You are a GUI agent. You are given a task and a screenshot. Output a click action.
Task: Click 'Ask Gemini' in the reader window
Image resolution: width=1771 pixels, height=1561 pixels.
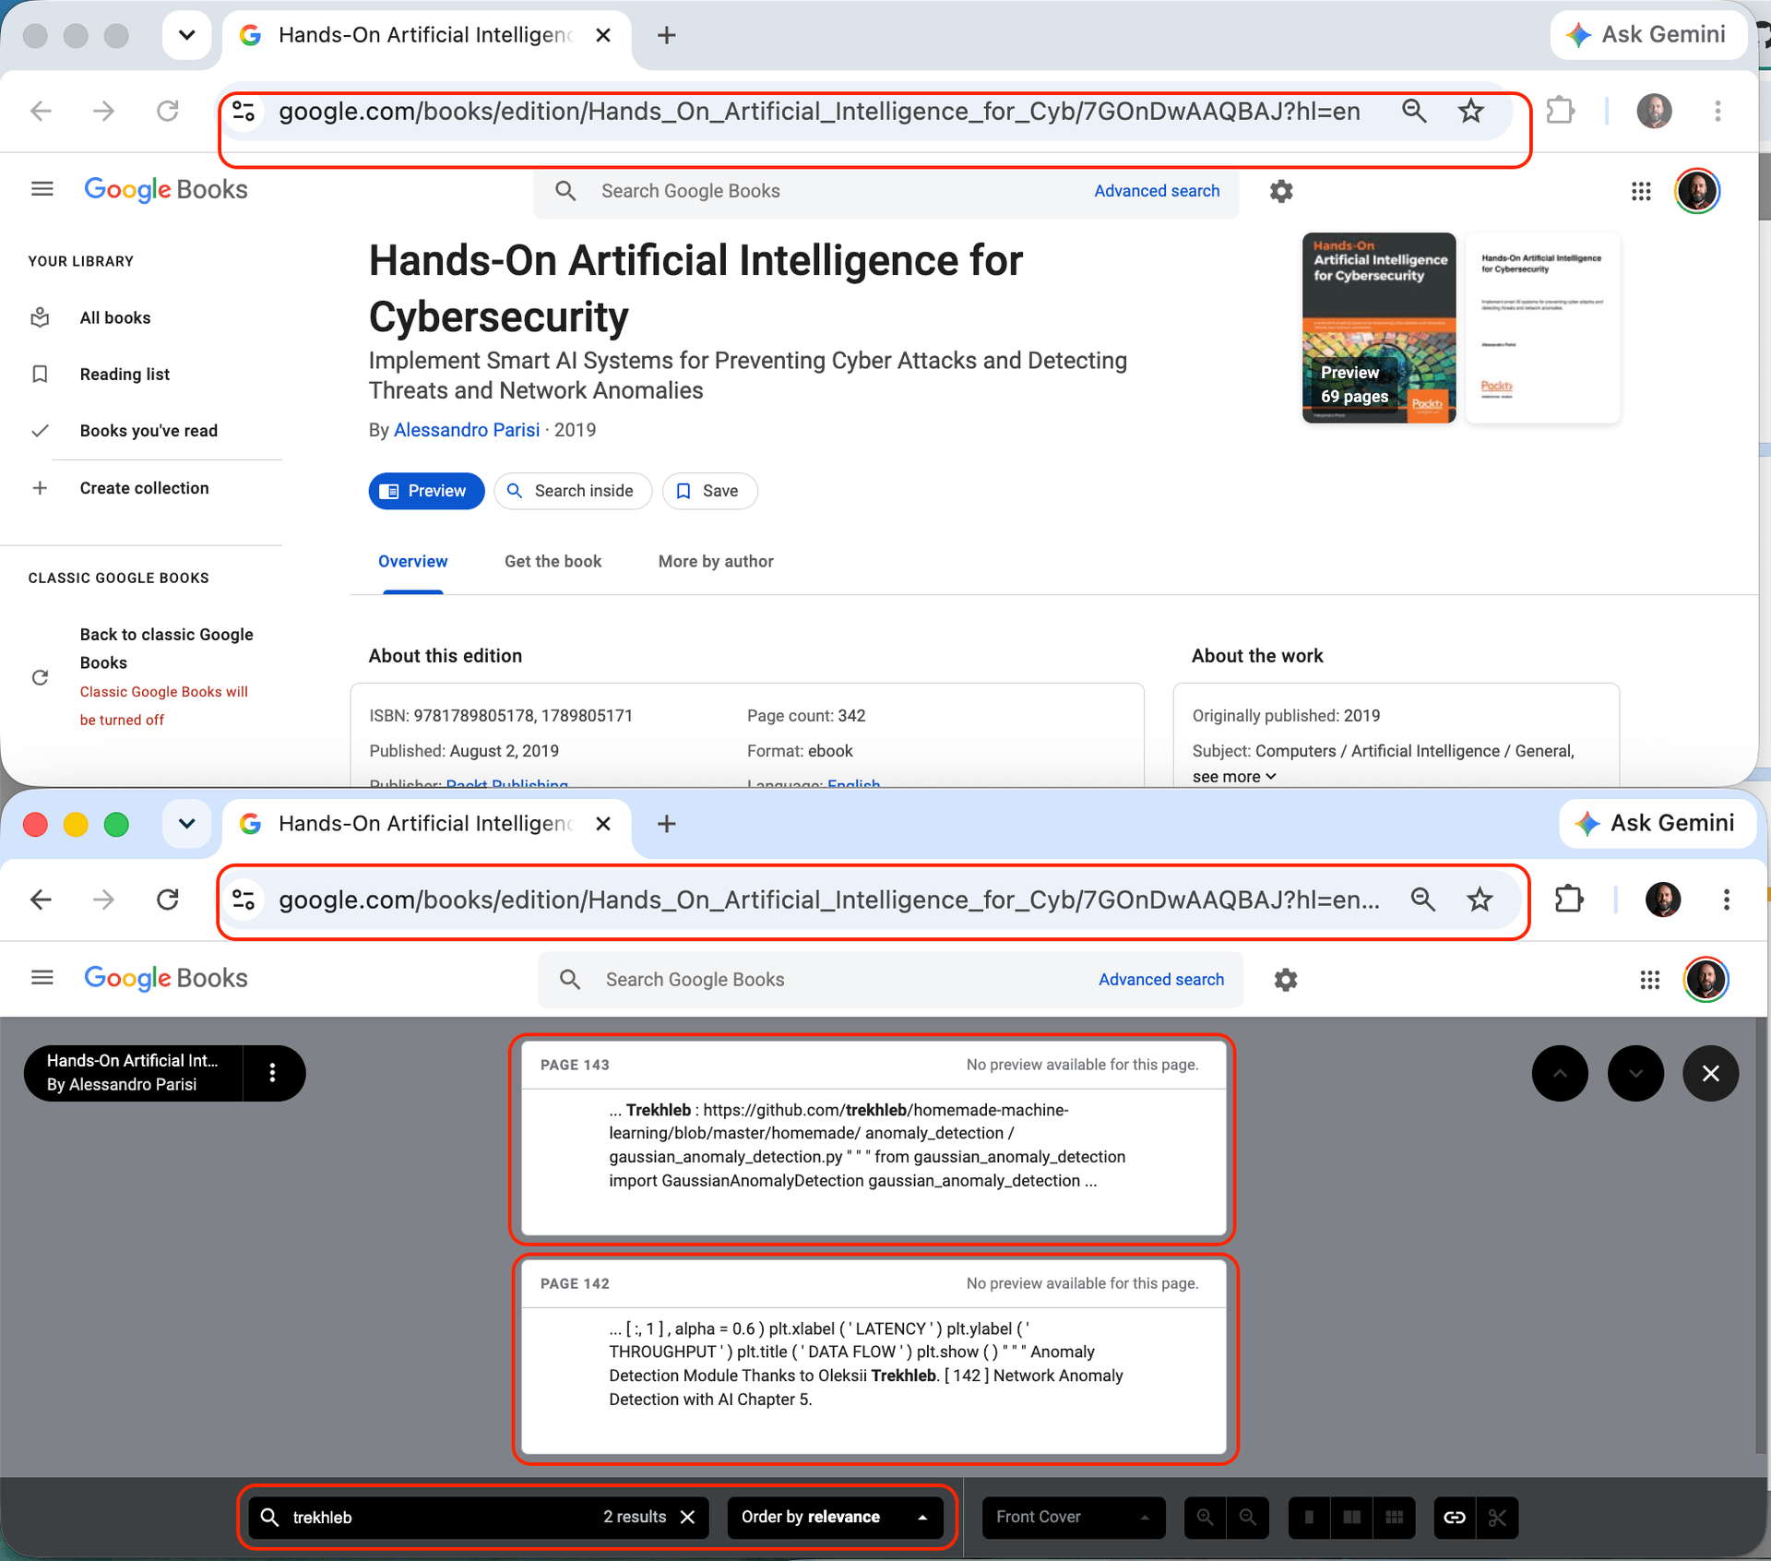[1657, 824]
